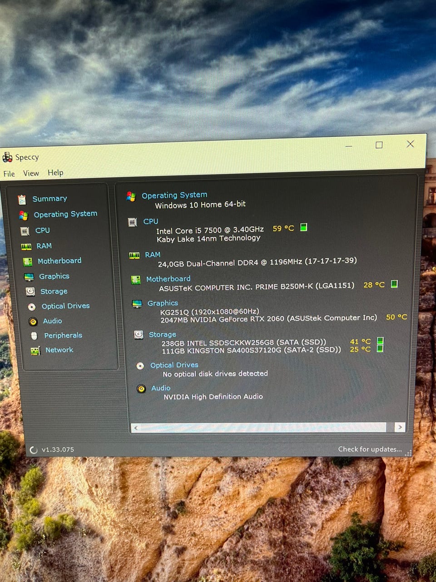View the Network section from sidebar
Image resolution: width=436 pixels, height=582 pixels.
(59, 350)
